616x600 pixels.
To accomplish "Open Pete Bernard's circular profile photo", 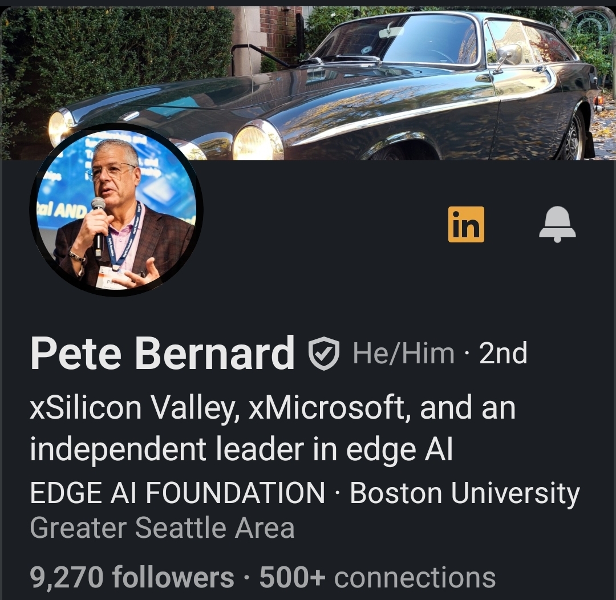I will pos(117,209).
